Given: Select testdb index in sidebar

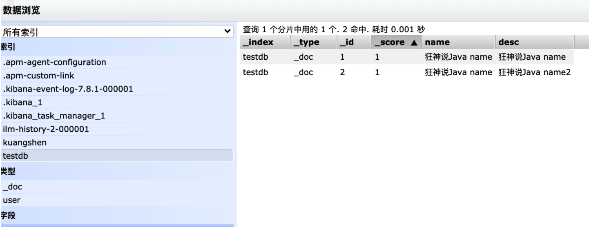Looking at the screenshot, I should point(116,156).
